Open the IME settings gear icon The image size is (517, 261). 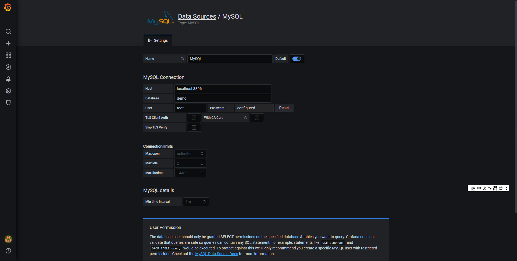(x=501, y=188)
